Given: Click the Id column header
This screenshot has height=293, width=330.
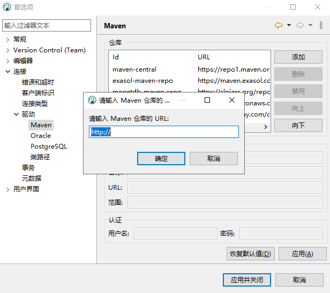Looking at the screenshot, I should 152,57.
